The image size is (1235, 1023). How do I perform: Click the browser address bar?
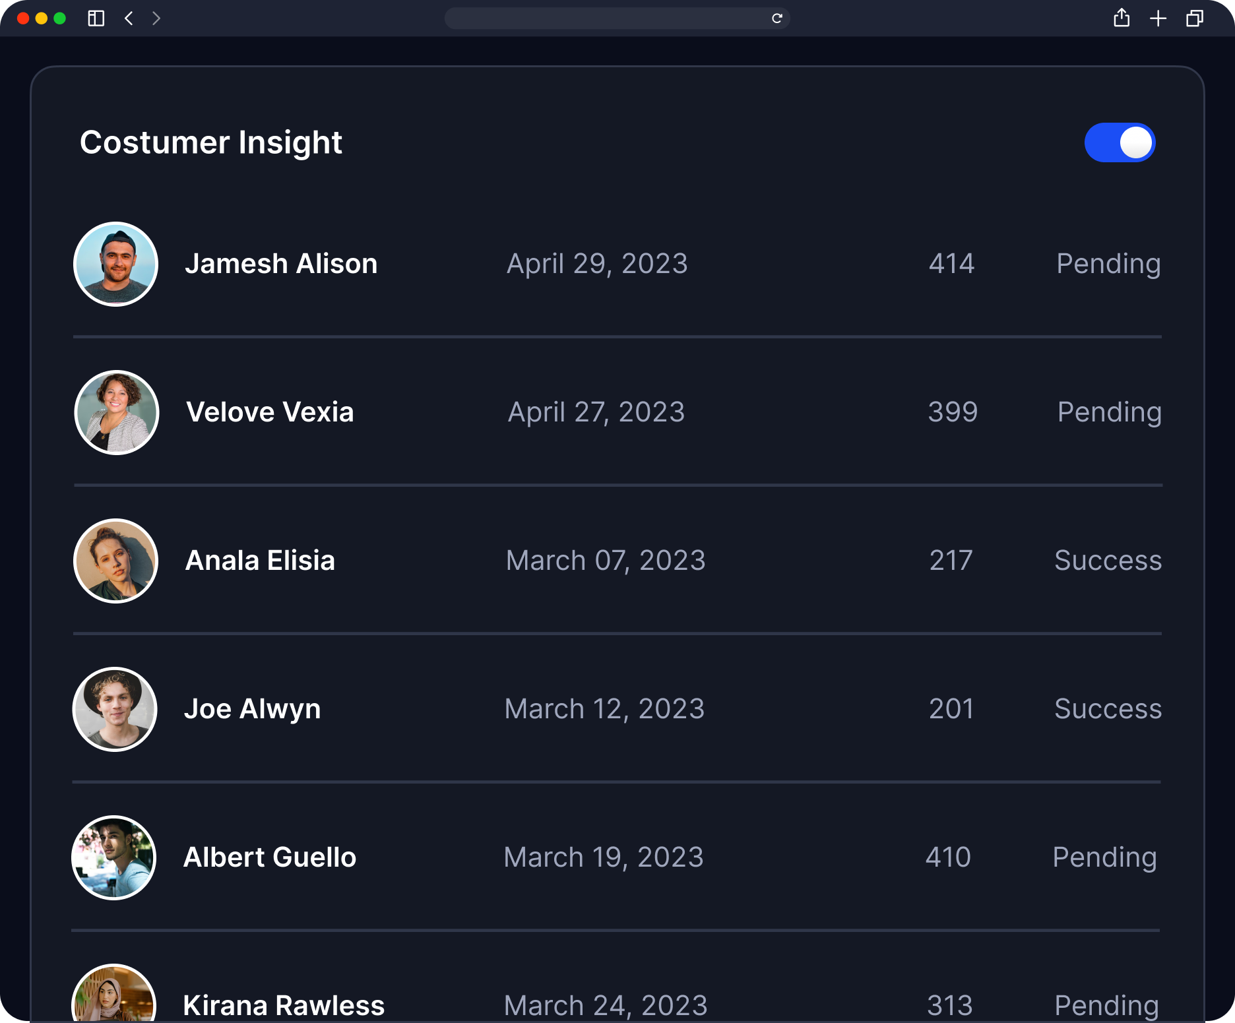[x=617, y=18]
